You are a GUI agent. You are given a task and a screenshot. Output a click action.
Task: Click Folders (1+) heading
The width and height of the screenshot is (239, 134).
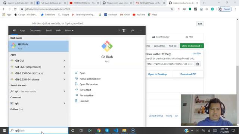(16, 109)
